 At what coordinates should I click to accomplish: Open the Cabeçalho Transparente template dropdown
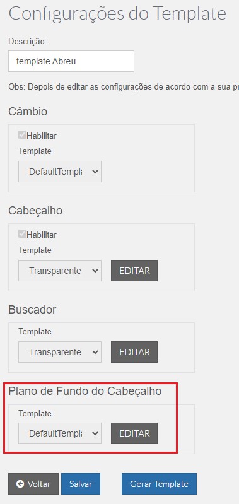coord(60,271)
